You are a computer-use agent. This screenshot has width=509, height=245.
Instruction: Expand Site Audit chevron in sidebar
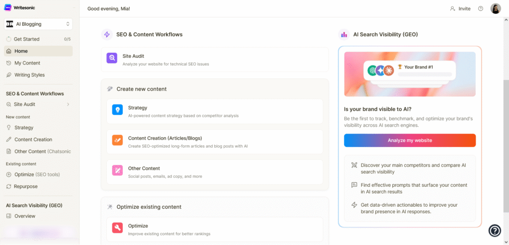[68, 104]
